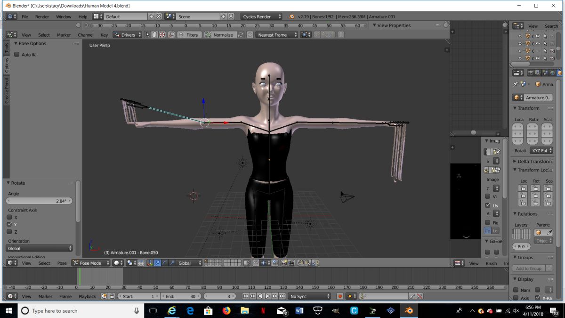Click the Add to Group button

529,269
